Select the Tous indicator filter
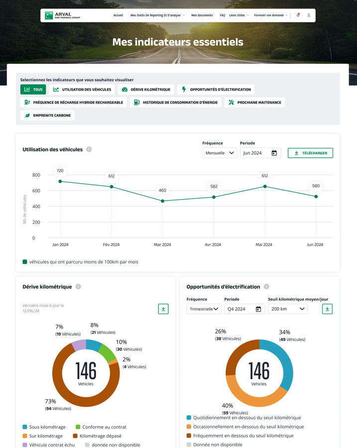Image resolution: width=357 pixels, height=448 pixels. tap(33, 90)
